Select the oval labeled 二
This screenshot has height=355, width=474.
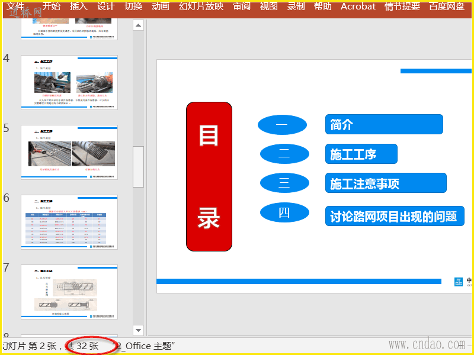click(x=284, y=154)
